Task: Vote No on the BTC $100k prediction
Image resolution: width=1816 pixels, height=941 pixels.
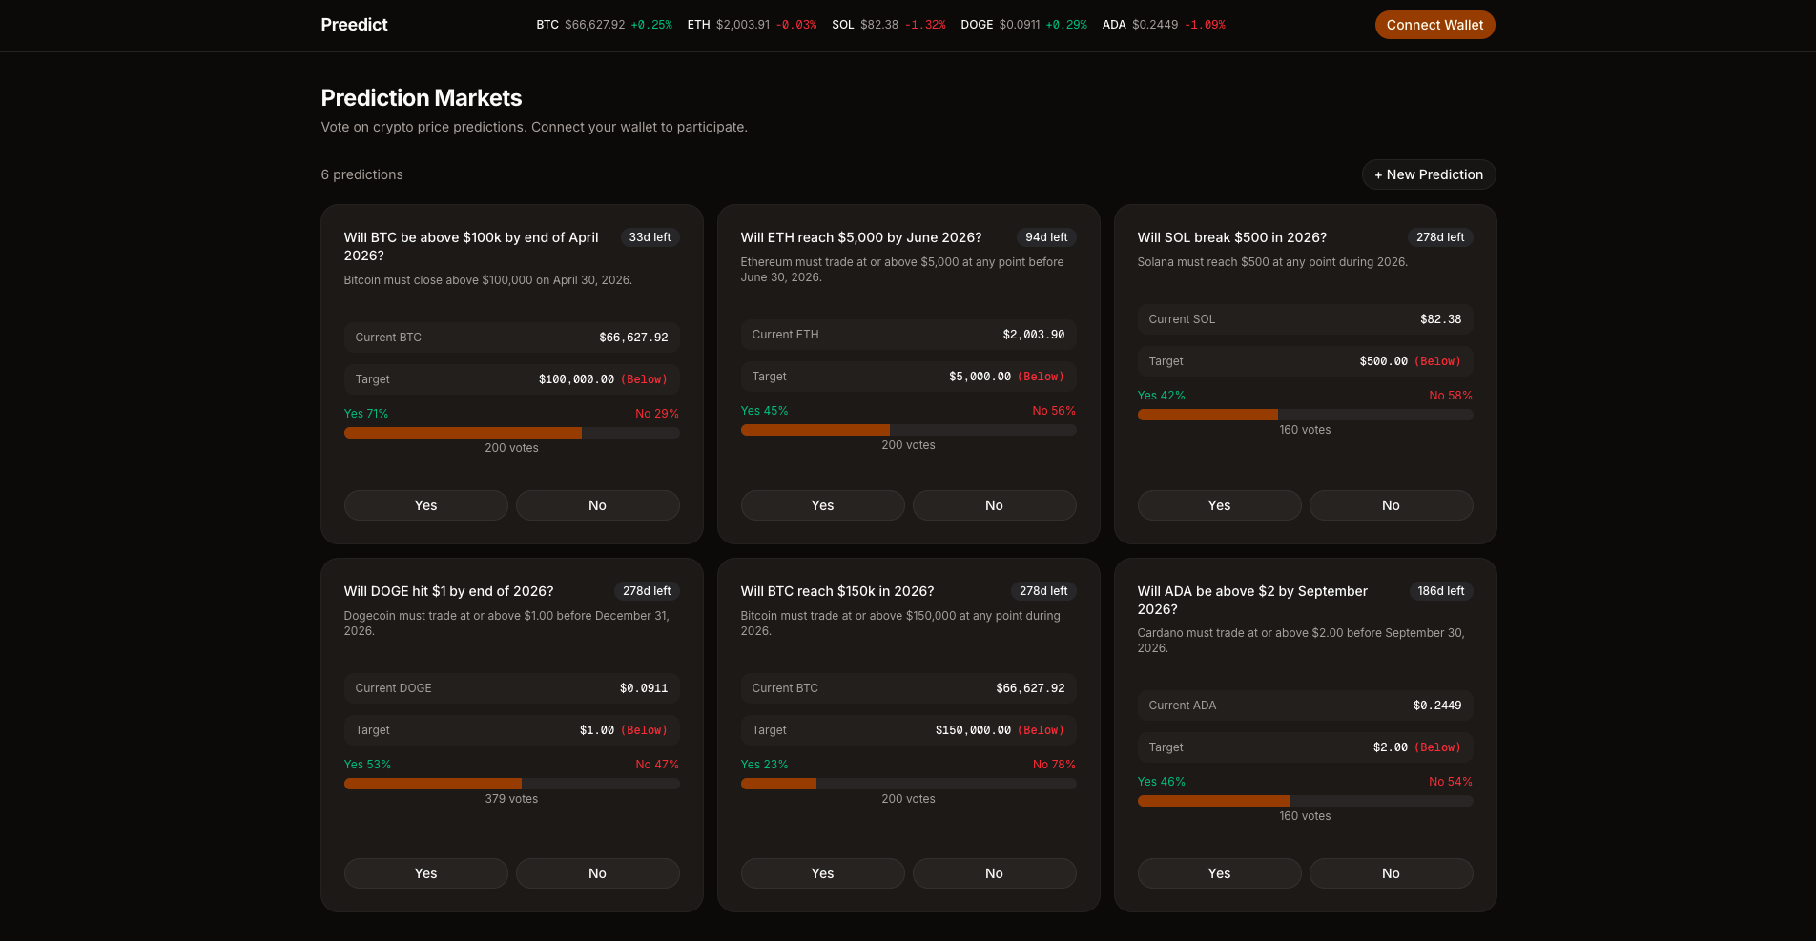Action: pyautogui.click(x=597, y=505)
